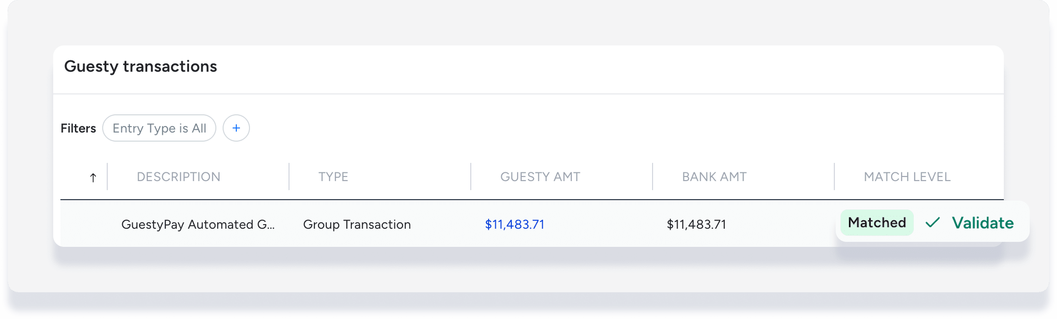The image size is (1057, 319).
Task: Click the Filters label
Action: tap(78, 128)
